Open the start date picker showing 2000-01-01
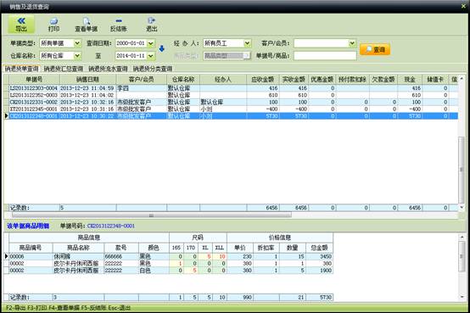470x313 pixels. coord(151,43)
